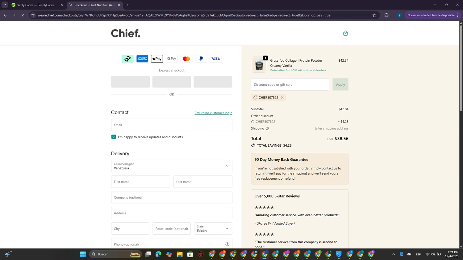Click the Wi-Fi network tray icon
Viewport: 463px width, 260px height.
pyautogui.click(x=428, y=254)
